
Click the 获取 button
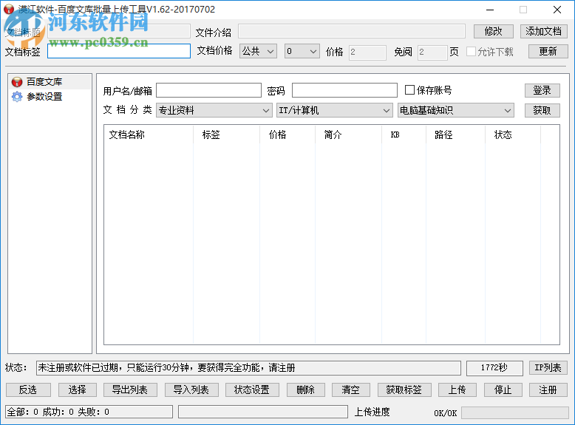[x=542, y=110]
